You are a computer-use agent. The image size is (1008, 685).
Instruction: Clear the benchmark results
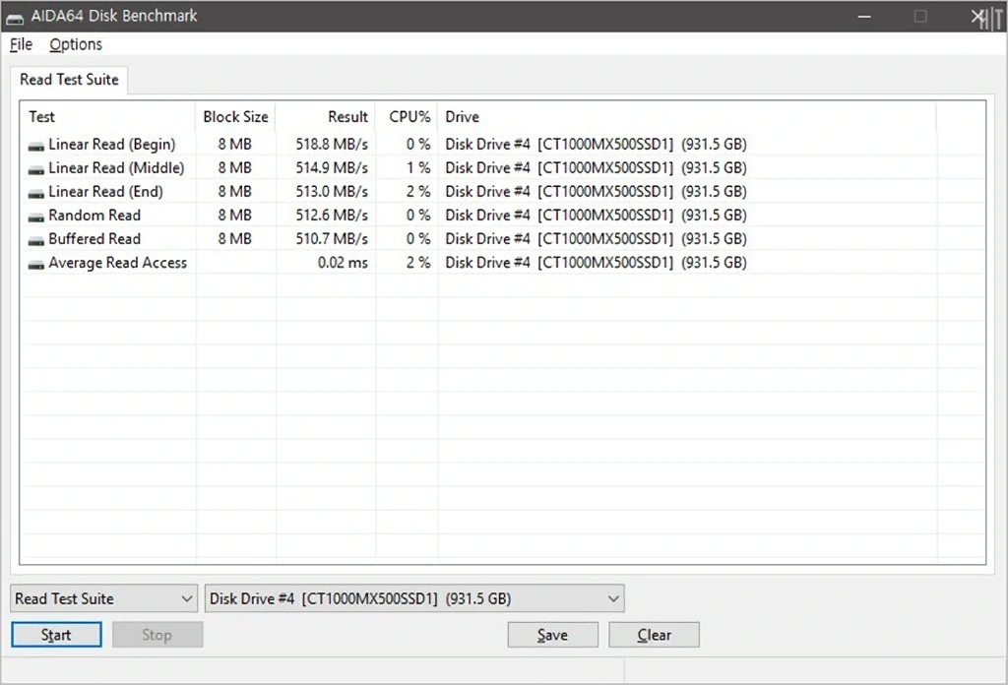click(654, 635)
